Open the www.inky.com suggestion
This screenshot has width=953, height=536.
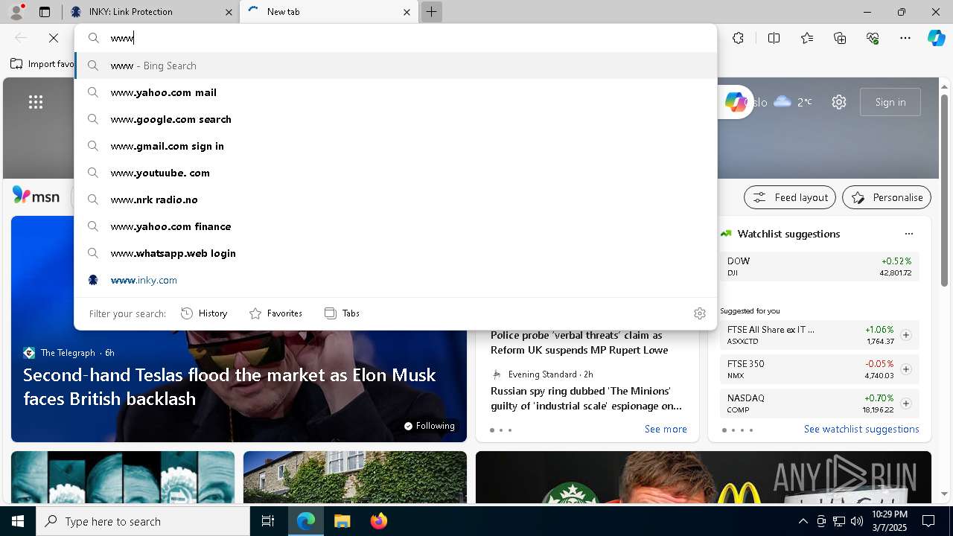click(x=395, y=280)
